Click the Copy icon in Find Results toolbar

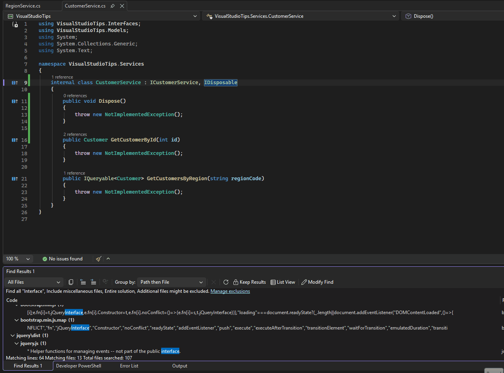pyautogui.click(x=71, y=282)
